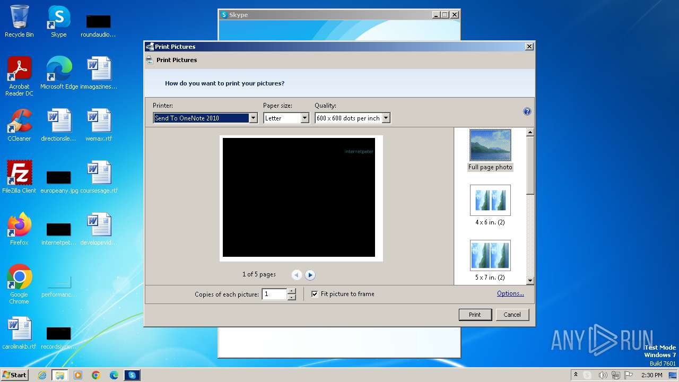
Task: Maximize the Skype window
Action: coord(445,15)
